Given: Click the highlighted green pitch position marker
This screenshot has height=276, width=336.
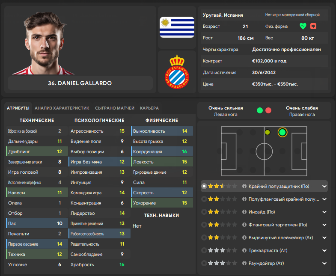Looking at the screenshot, I should click(282, 132).
